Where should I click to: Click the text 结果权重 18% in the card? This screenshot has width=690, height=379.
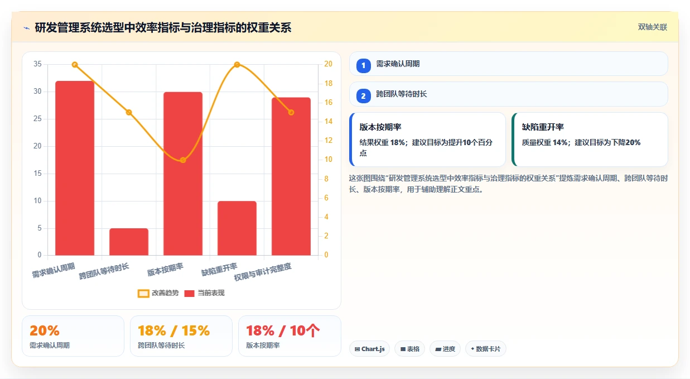pyautogui.click(x=382, y=143)
